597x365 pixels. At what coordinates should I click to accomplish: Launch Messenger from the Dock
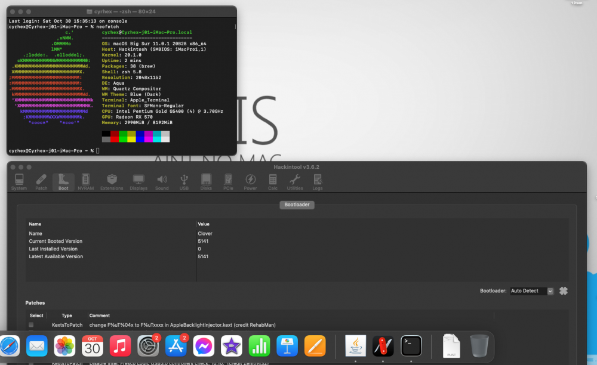(204, 346)
